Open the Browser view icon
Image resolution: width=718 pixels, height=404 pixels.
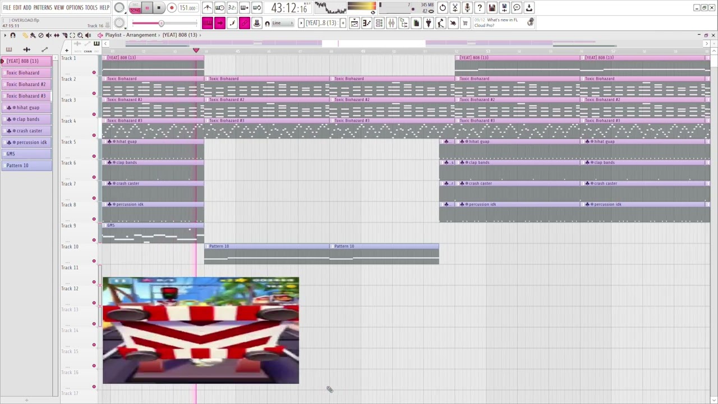[x=404, y=23]
